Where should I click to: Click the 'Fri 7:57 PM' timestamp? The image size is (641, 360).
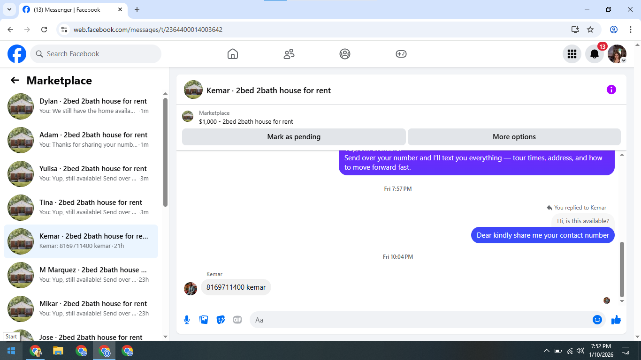click(398, 189)
